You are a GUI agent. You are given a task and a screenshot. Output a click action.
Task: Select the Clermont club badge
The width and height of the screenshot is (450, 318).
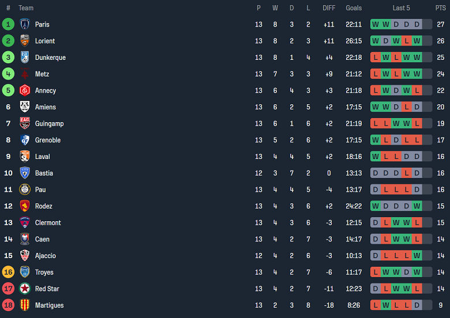tap(25, 222)
